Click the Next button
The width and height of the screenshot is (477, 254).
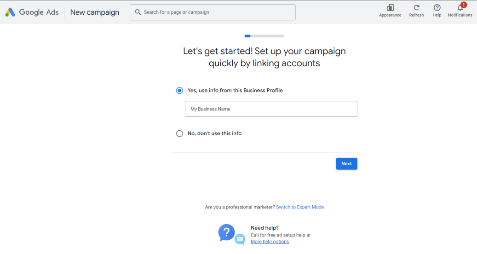pos(346,164)
